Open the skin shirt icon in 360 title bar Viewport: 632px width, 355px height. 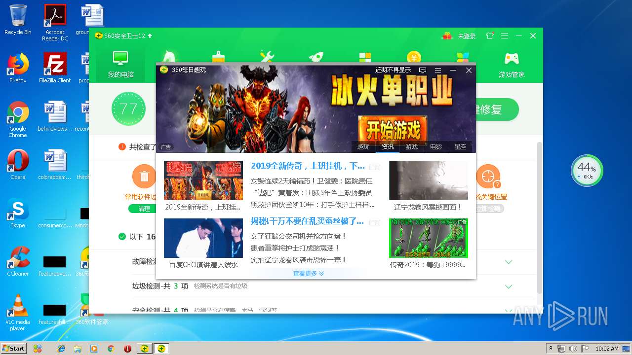point(490,36)
